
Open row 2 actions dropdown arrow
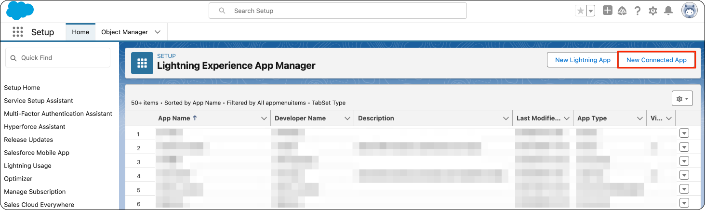pos(684,147)
